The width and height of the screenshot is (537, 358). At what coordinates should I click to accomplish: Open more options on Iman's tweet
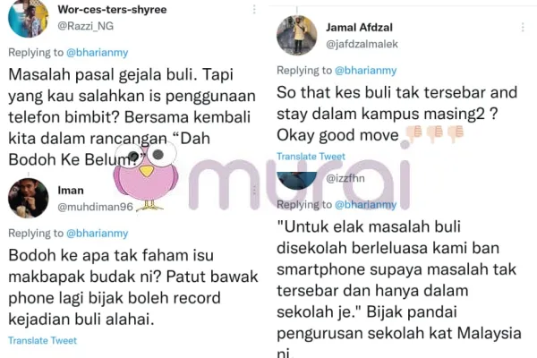point(254,190)
